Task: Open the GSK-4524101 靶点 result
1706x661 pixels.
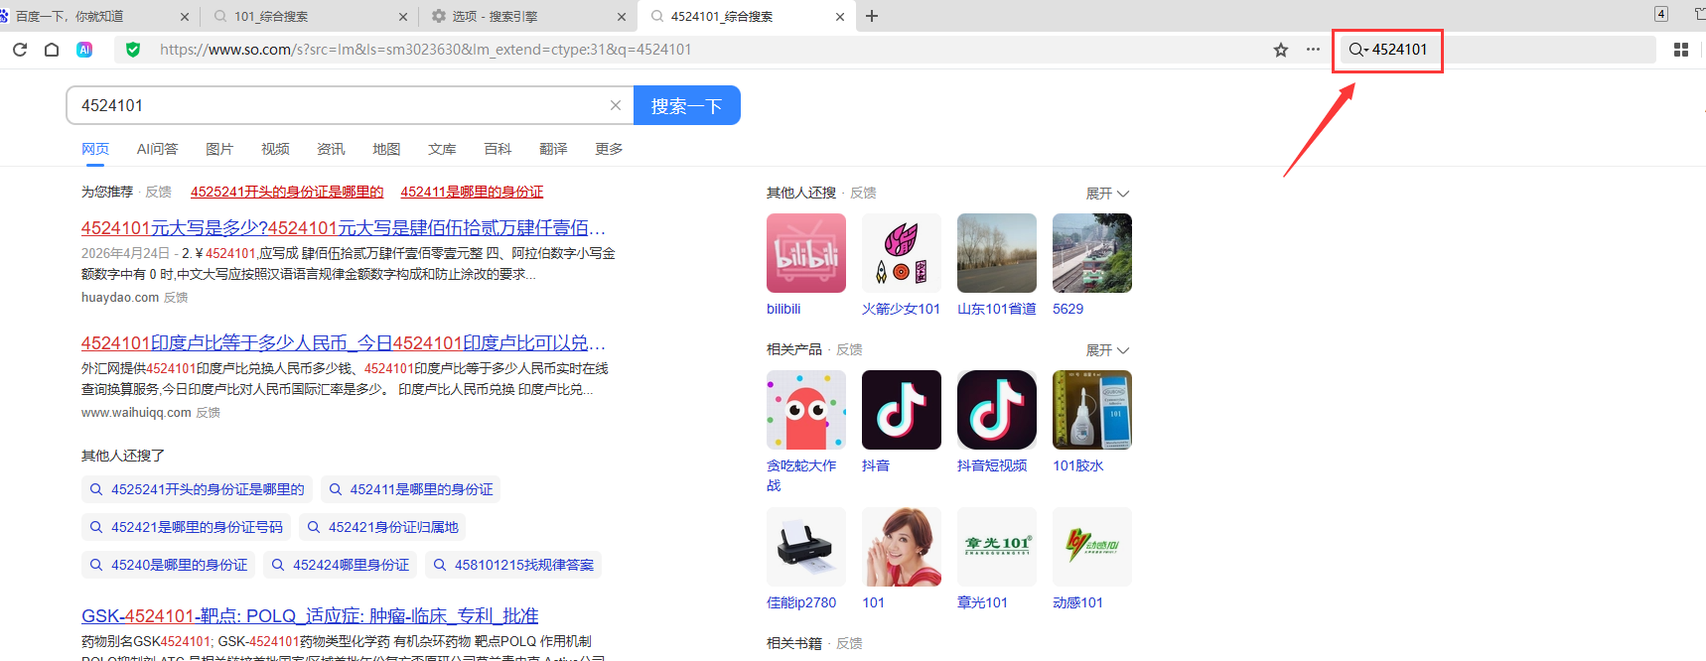Action: point(310,615)
